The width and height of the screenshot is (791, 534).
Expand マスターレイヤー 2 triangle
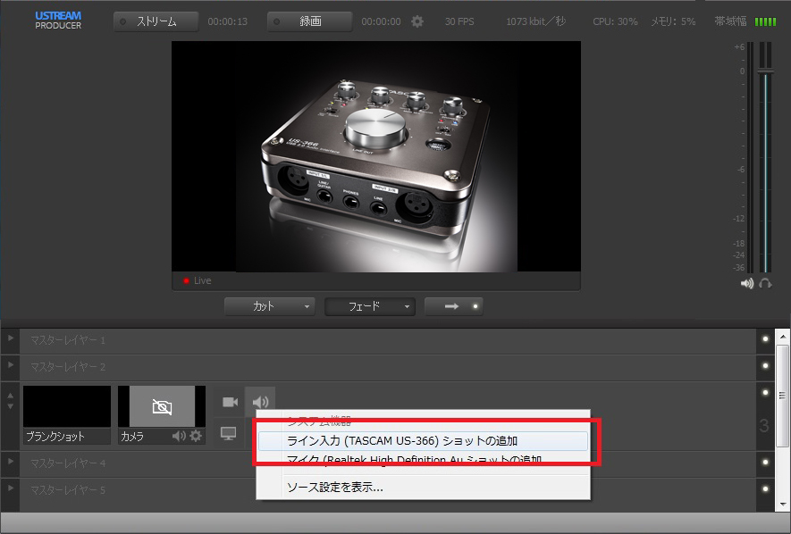pyautogui.click(x=10, y=364)
